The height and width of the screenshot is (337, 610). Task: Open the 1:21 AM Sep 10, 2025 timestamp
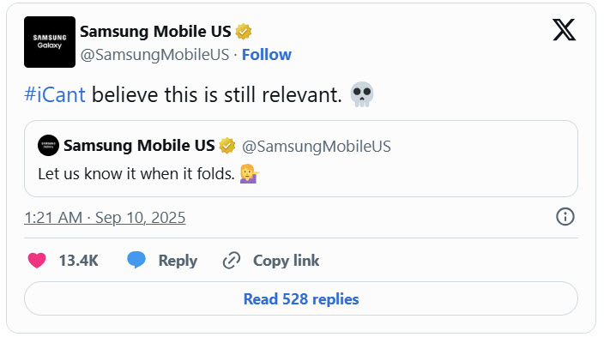coord(105,217)
